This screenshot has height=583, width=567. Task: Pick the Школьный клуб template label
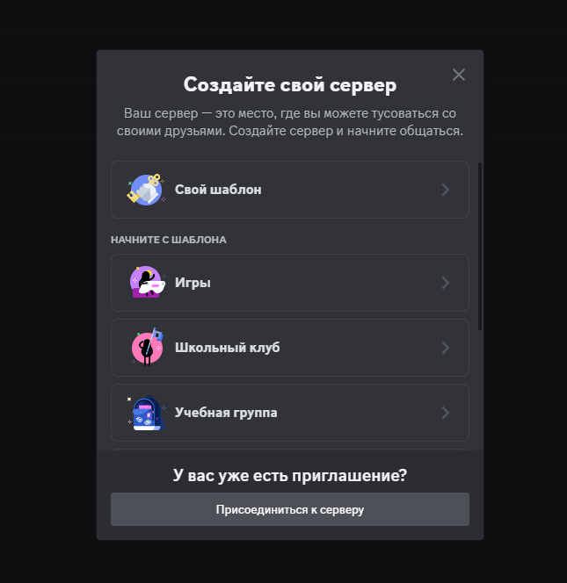227,348
